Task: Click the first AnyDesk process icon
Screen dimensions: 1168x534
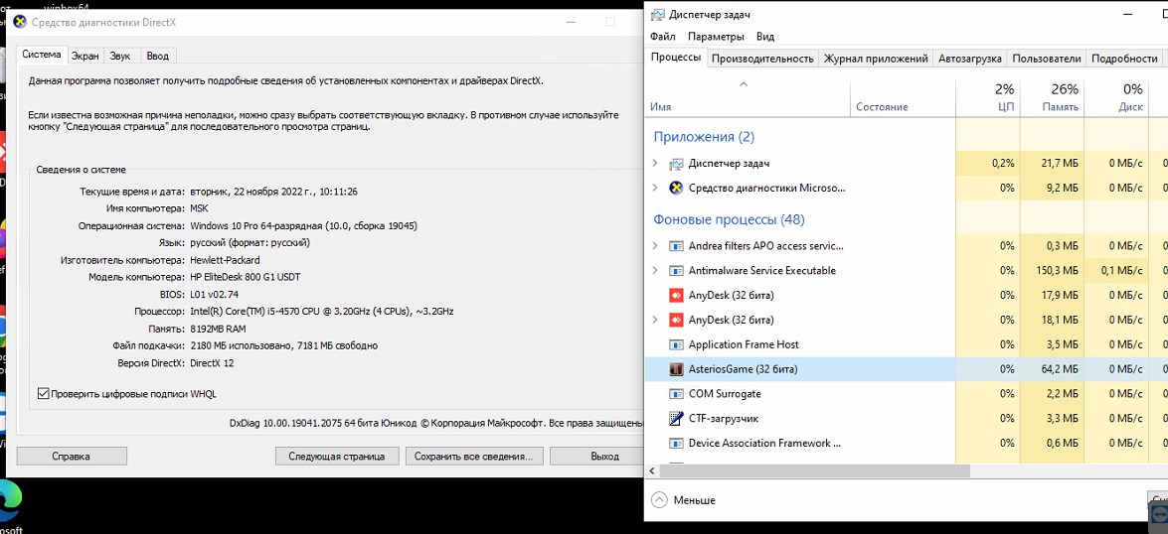Action: 676,295
